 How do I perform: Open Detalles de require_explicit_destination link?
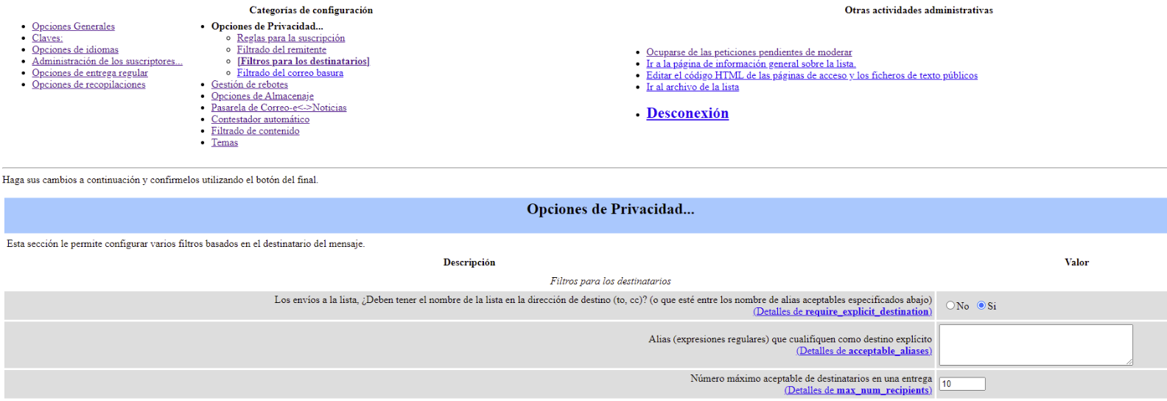coord(843,312)
